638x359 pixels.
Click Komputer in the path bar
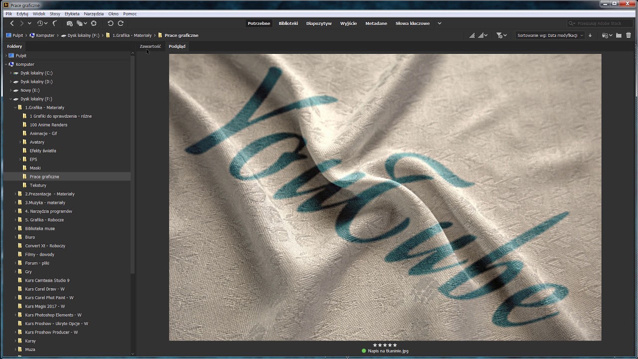[45, 35]
